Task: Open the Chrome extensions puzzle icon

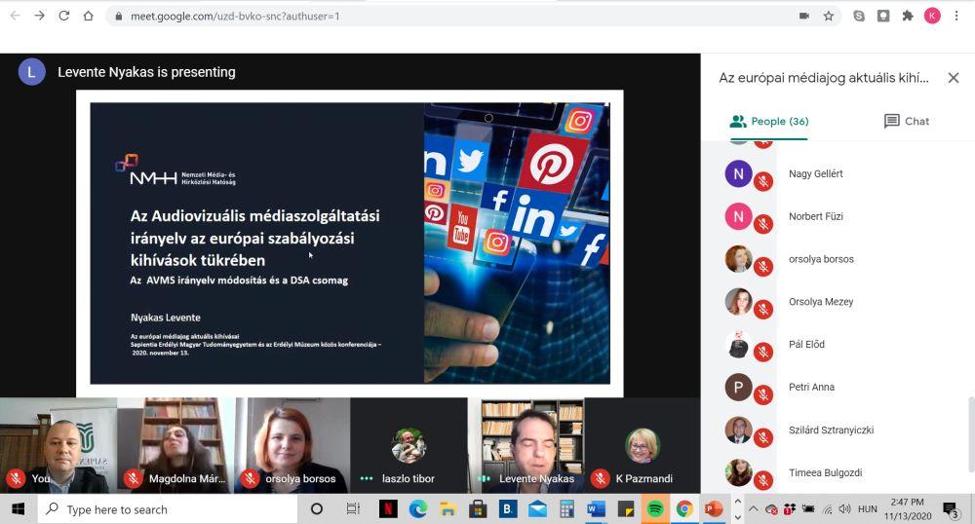Action: coord(908,16)
